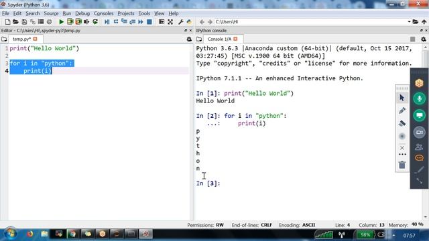The height and width of the screenshot is (241, 429).
Task: Open PYTHONPATH manager python icon
Action: pos(189,22)
